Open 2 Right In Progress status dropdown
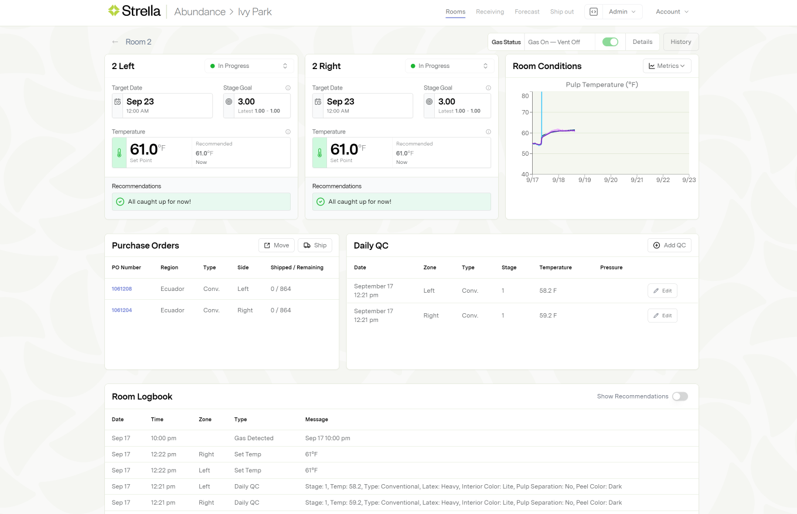 (449, 66)
